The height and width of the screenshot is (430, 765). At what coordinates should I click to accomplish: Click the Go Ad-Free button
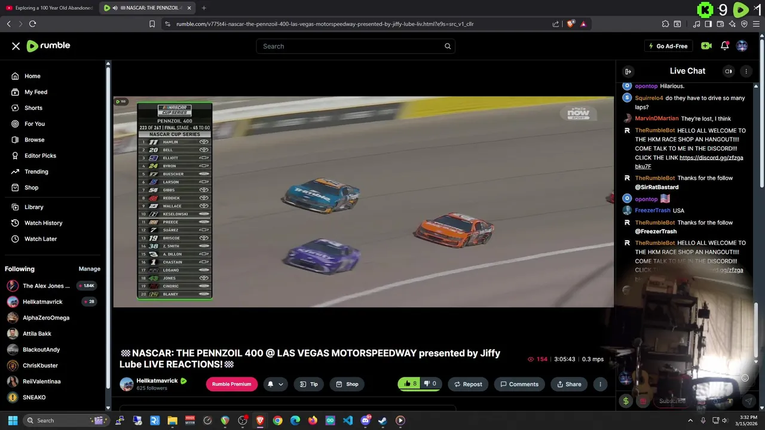click(668, 46)
